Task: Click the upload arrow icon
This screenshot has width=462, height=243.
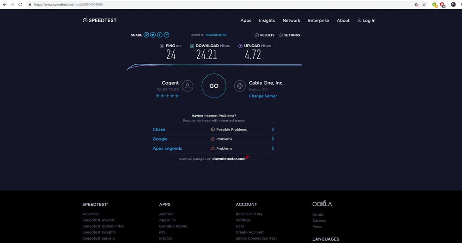Action: [x=240, y=46]
